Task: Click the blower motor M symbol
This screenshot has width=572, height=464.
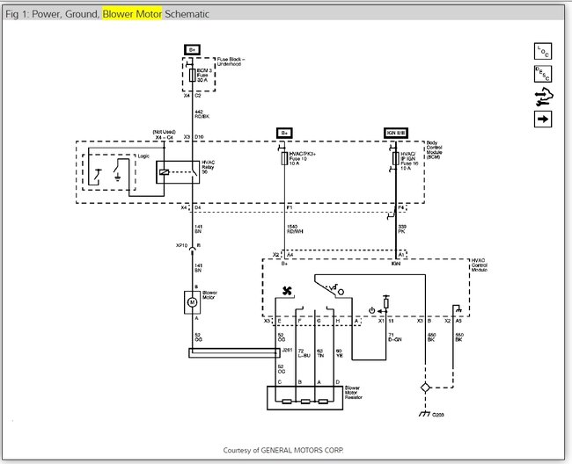Action: [192, 302]
